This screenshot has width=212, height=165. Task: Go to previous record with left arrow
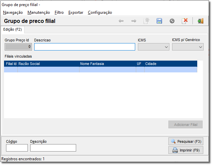[x=121, y=21]
